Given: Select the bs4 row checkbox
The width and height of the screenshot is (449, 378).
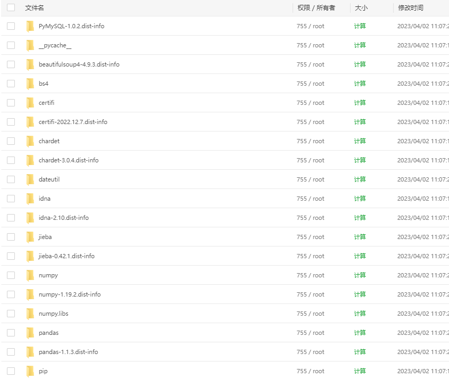Looking at the screenshot, I should point(11,84).
